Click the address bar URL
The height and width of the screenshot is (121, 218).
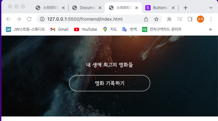point(85,19)
